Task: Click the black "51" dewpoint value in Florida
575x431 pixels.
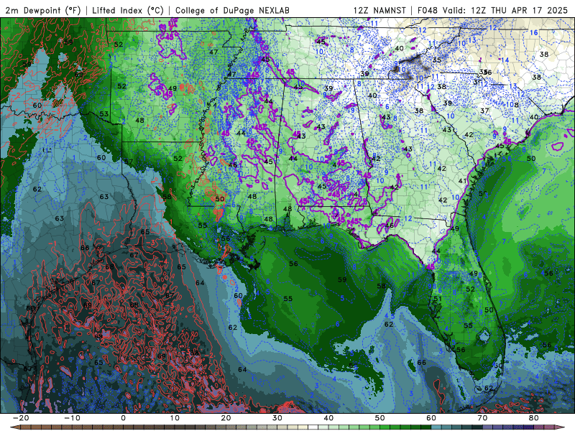Action: point(438,299)
